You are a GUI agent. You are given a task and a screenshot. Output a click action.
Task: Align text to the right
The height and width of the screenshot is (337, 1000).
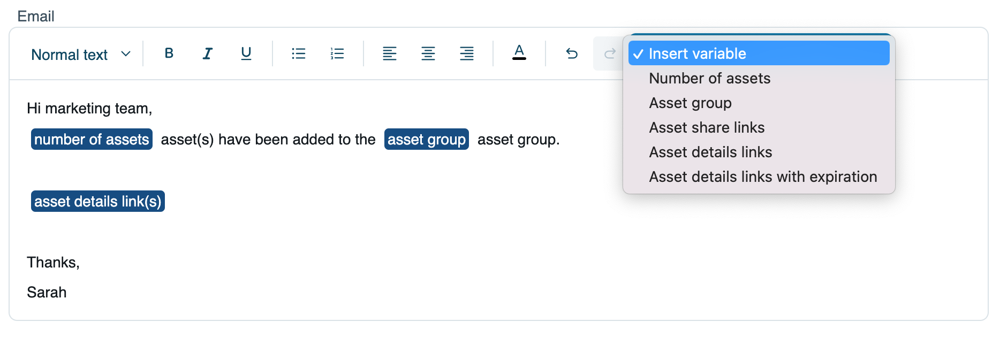(x=466, y=53)
